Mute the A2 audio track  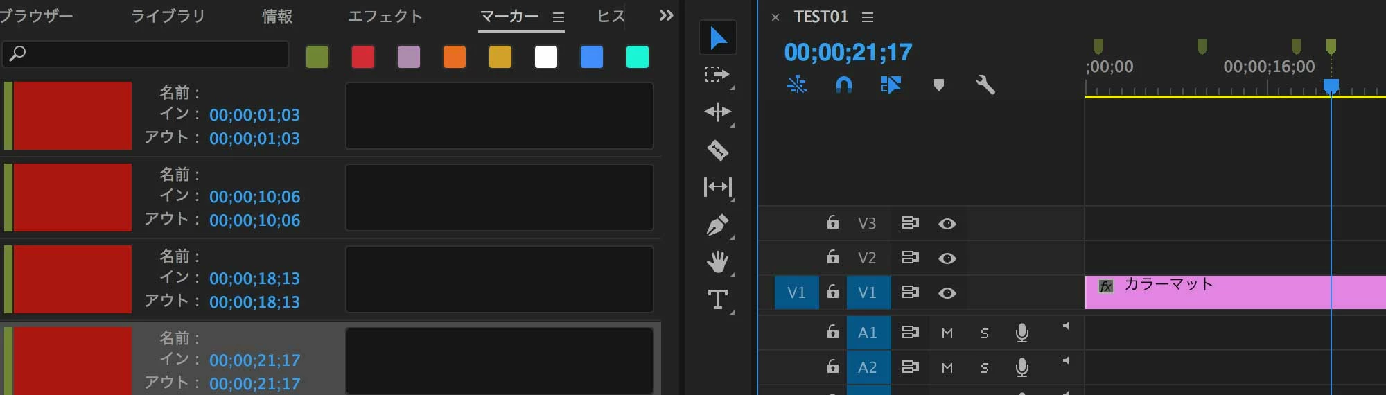(947, 368)
